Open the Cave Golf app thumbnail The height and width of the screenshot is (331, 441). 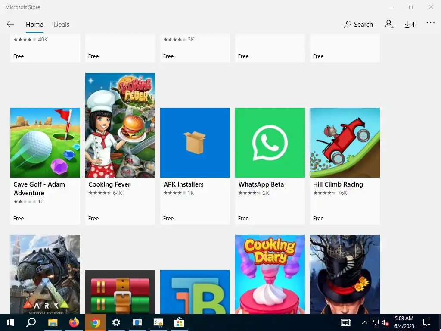(45, 143)
